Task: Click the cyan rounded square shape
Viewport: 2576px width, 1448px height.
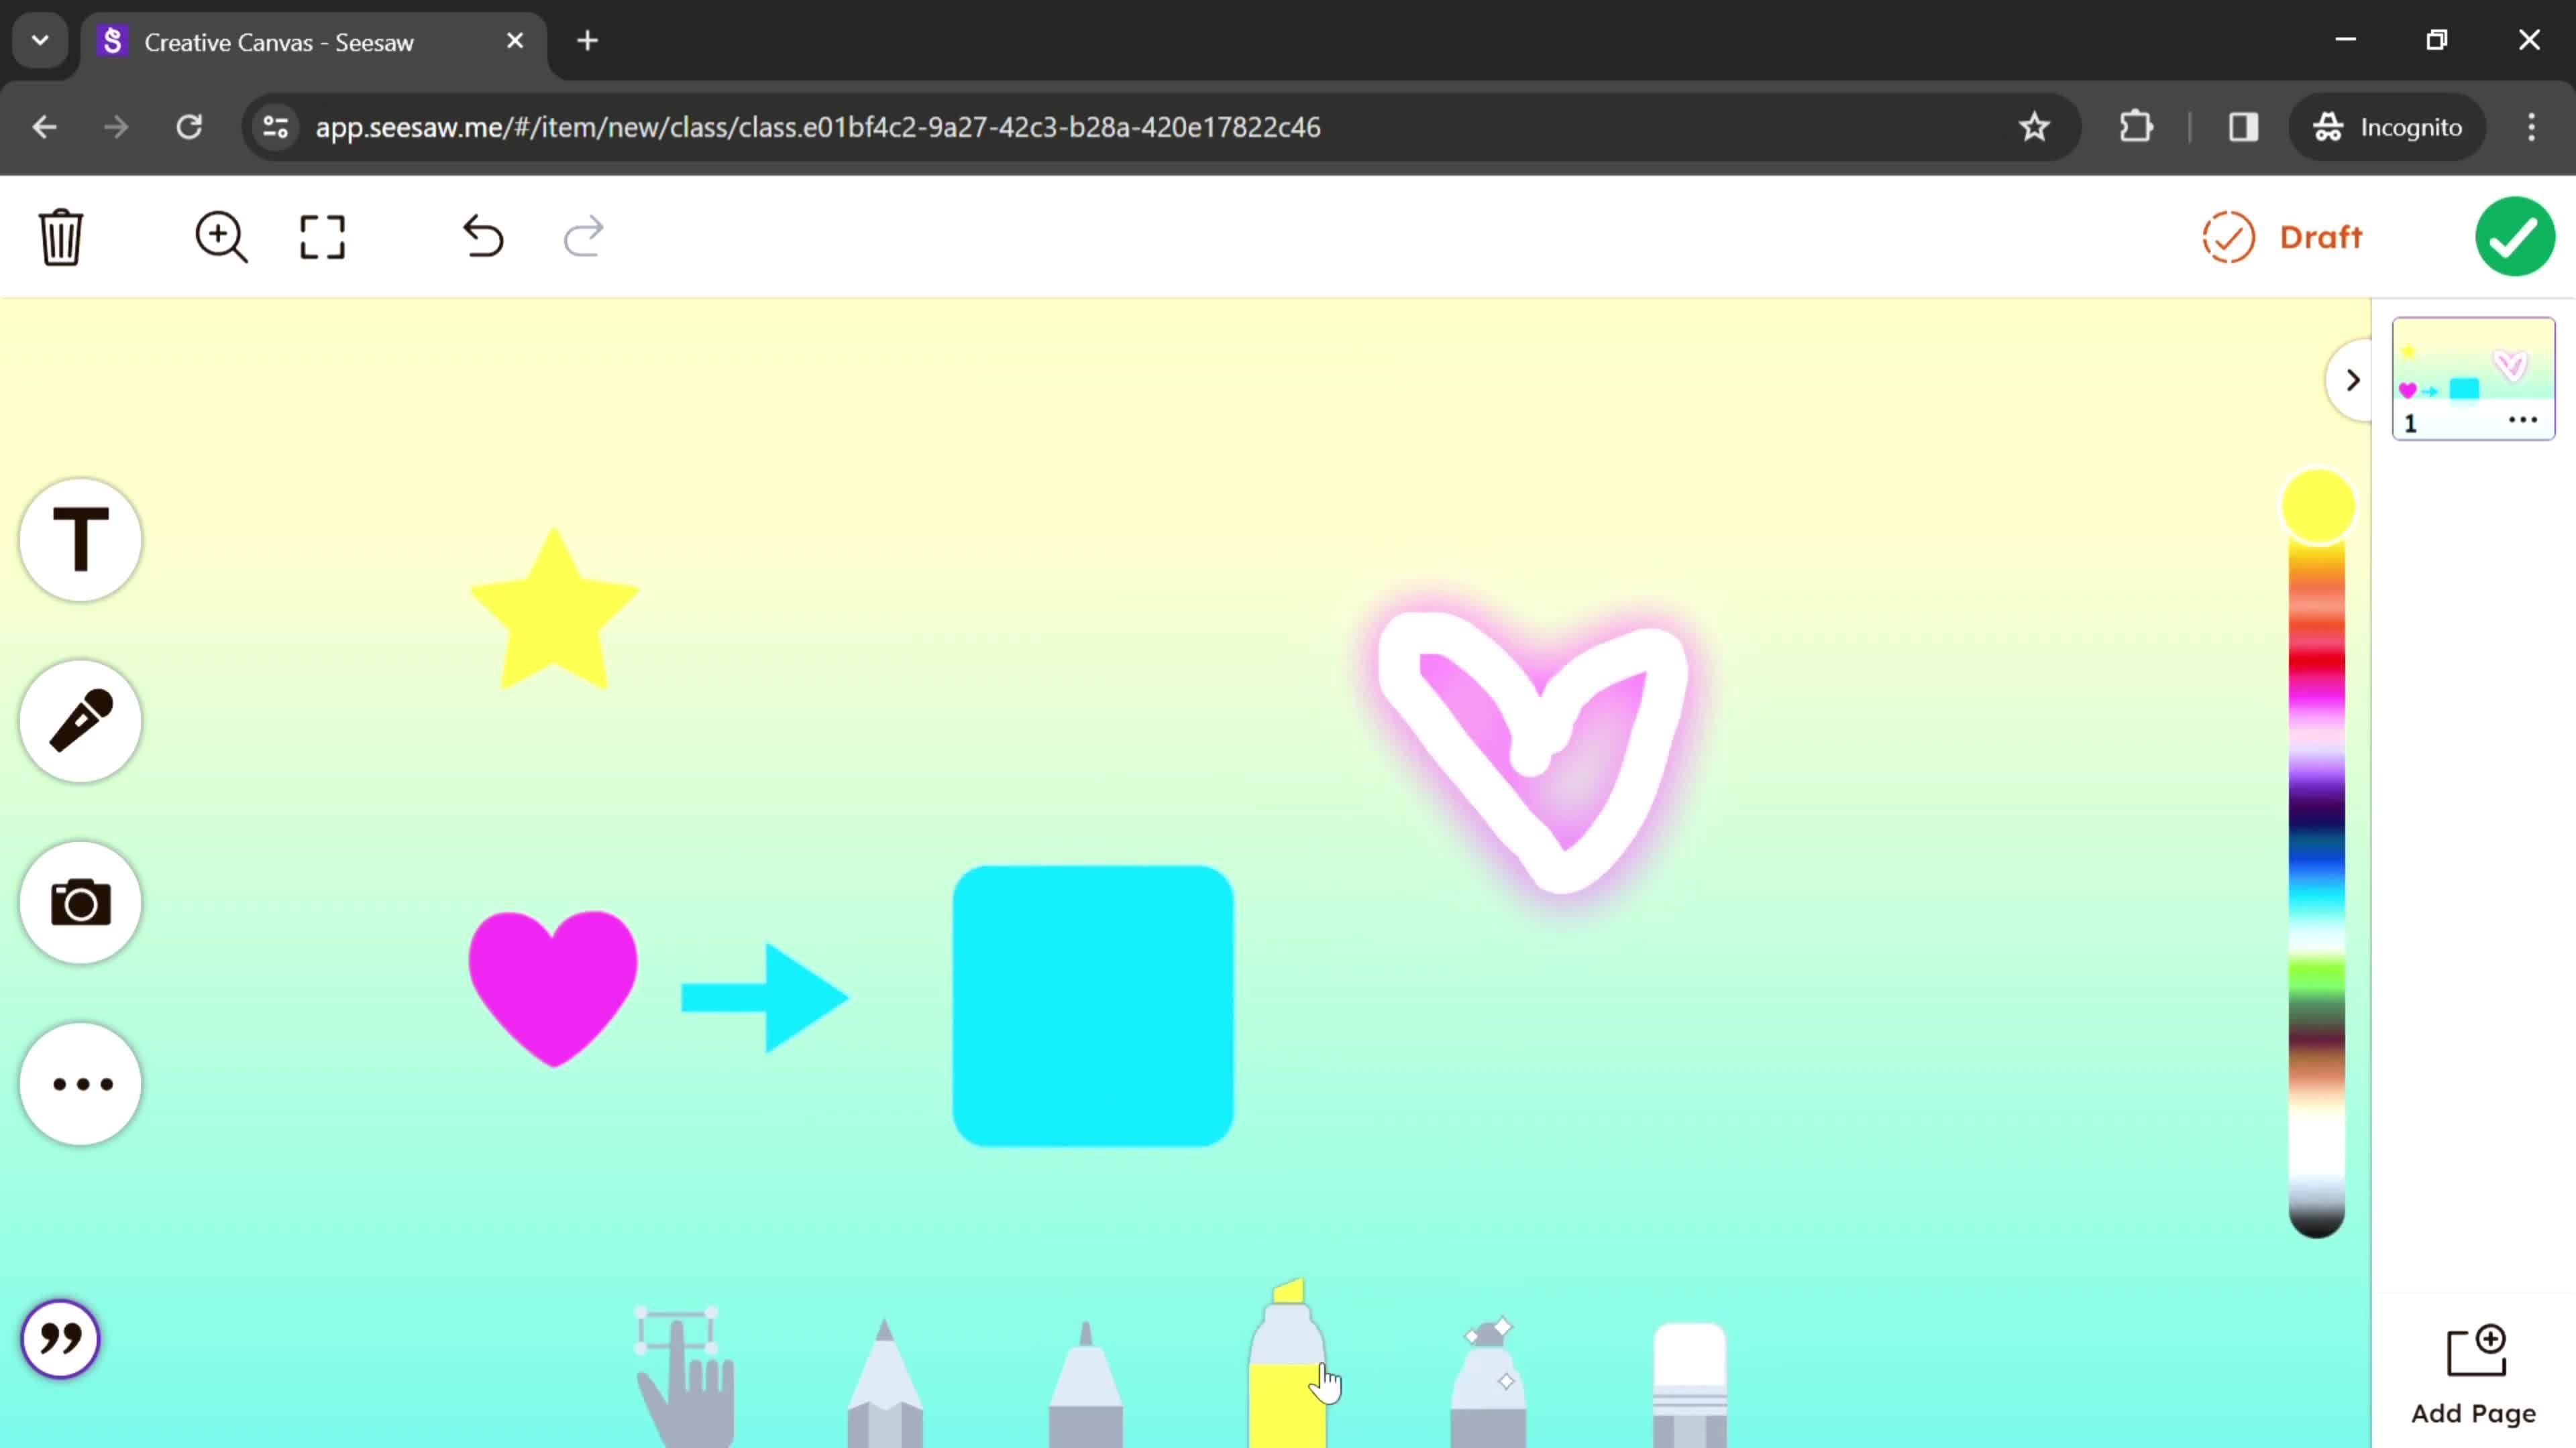Action: (x=1093, y=1006)
